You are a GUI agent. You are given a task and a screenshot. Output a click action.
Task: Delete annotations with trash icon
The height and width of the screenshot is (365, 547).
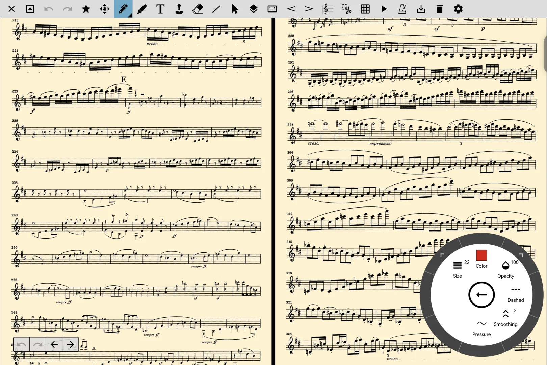coord(440,9)
